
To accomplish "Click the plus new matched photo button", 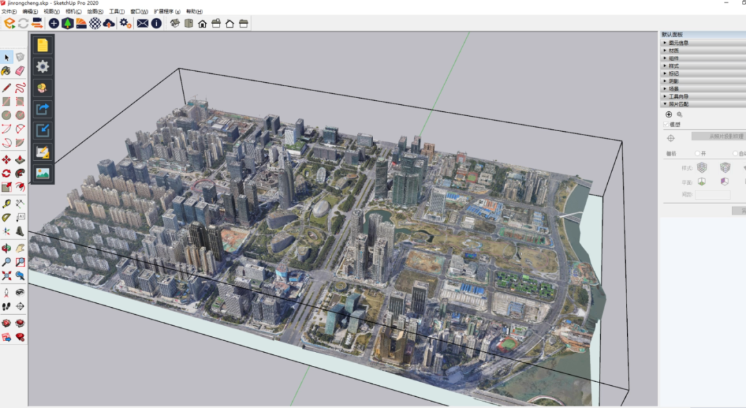I will coord(669,115).
